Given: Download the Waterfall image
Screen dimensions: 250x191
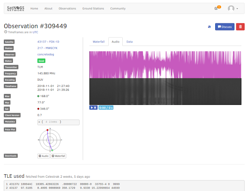Looking at the screenshot, I should click(58, 156).
